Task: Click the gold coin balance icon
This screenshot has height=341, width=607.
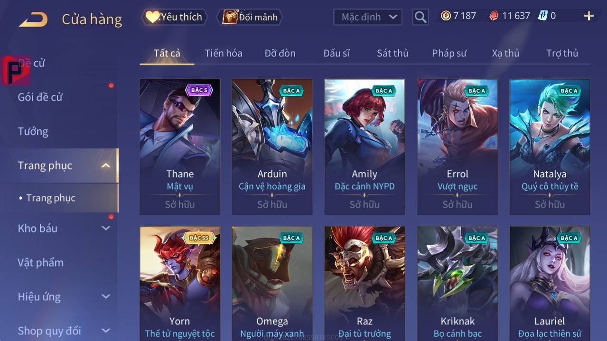Action: 446,16
